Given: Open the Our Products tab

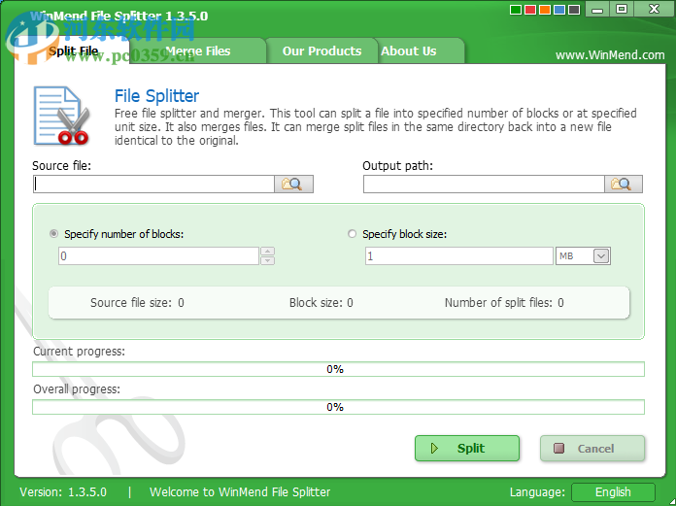Looking at the screenshot, I should (x=321, y=51).
